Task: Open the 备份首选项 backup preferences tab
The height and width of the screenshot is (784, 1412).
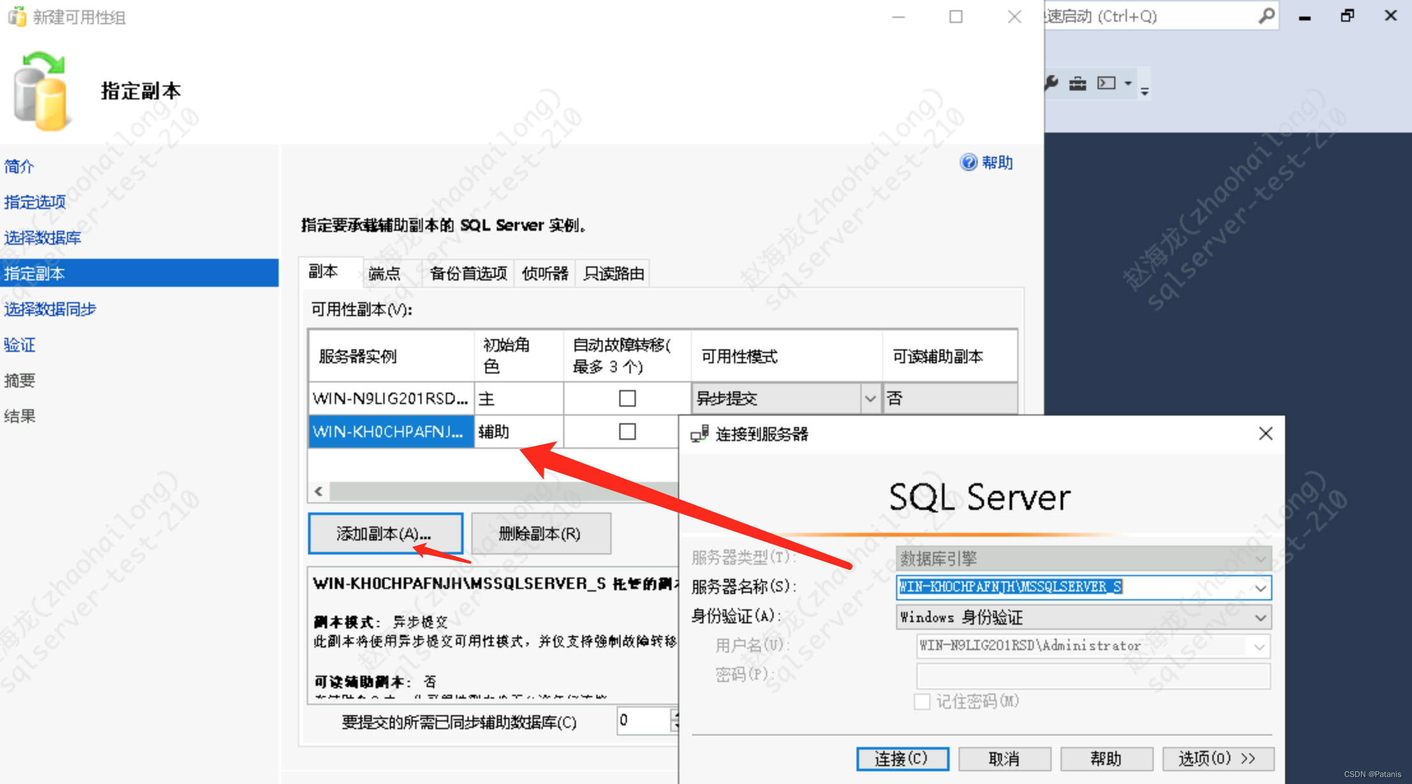Action: (468, 273)
